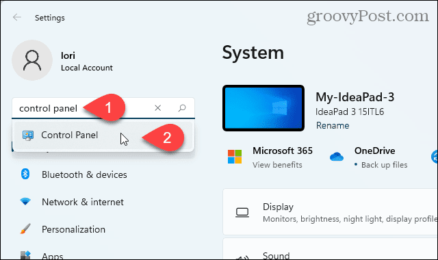Click the Microsoft 365 logo icon
Image resolution: width=438 pixels, height=260 pixels.
(x=235, y=157)
